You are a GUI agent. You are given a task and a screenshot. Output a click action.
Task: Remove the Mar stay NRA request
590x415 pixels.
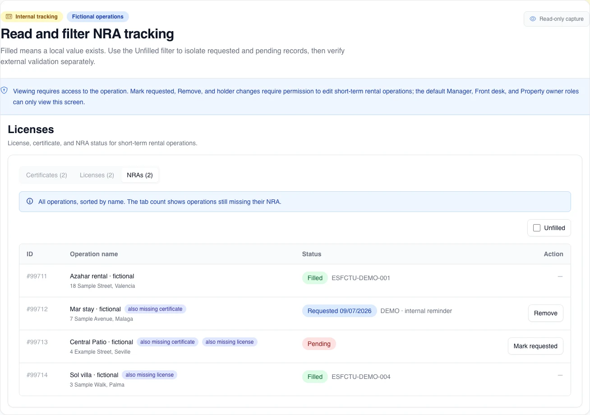coord(545,313)
